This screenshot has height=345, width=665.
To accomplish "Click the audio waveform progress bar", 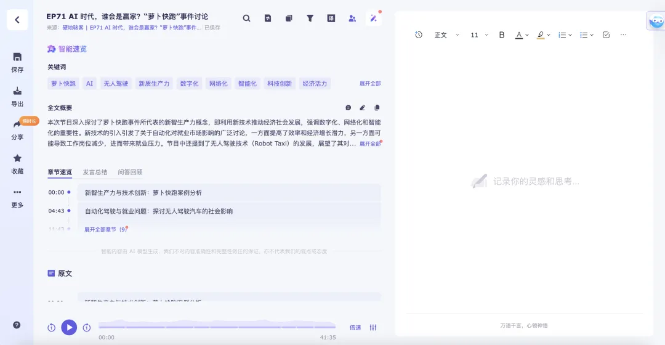I will point(217,325).
